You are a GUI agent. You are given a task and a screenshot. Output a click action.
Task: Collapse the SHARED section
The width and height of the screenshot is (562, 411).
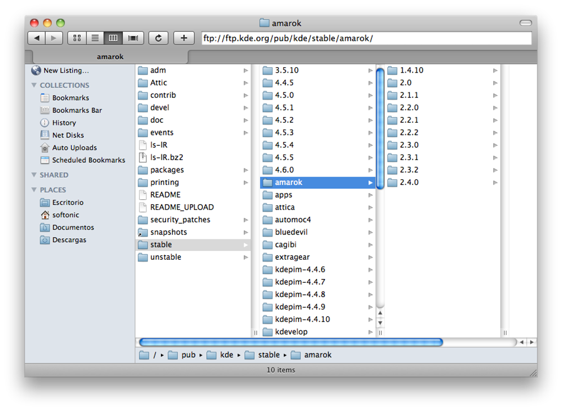pos(34,175)
